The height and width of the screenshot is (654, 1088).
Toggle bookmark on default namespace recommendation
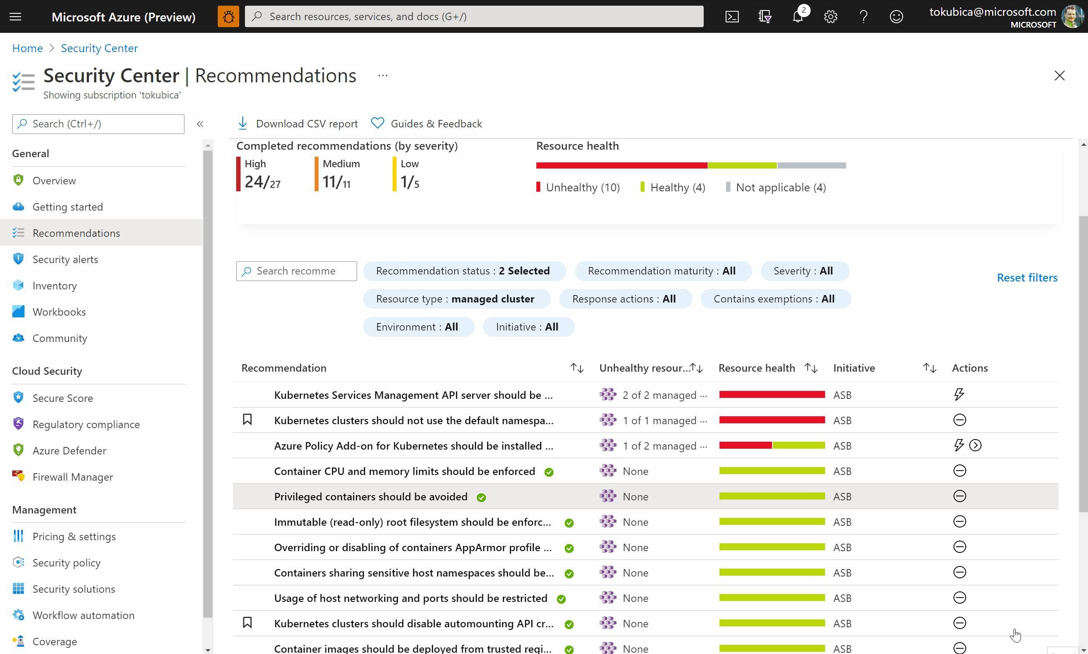[x=248, y=419]
